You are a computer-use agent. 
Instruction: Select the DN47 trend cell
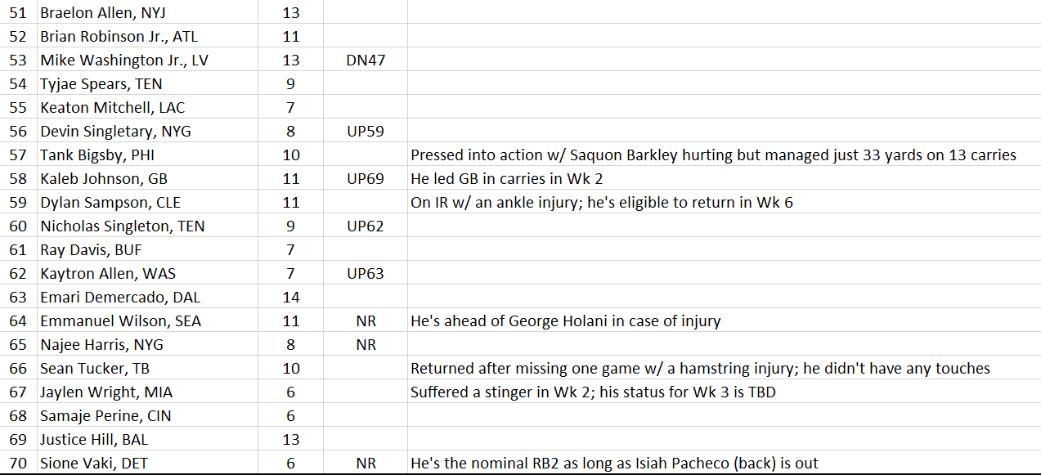[x=365, y=60]
